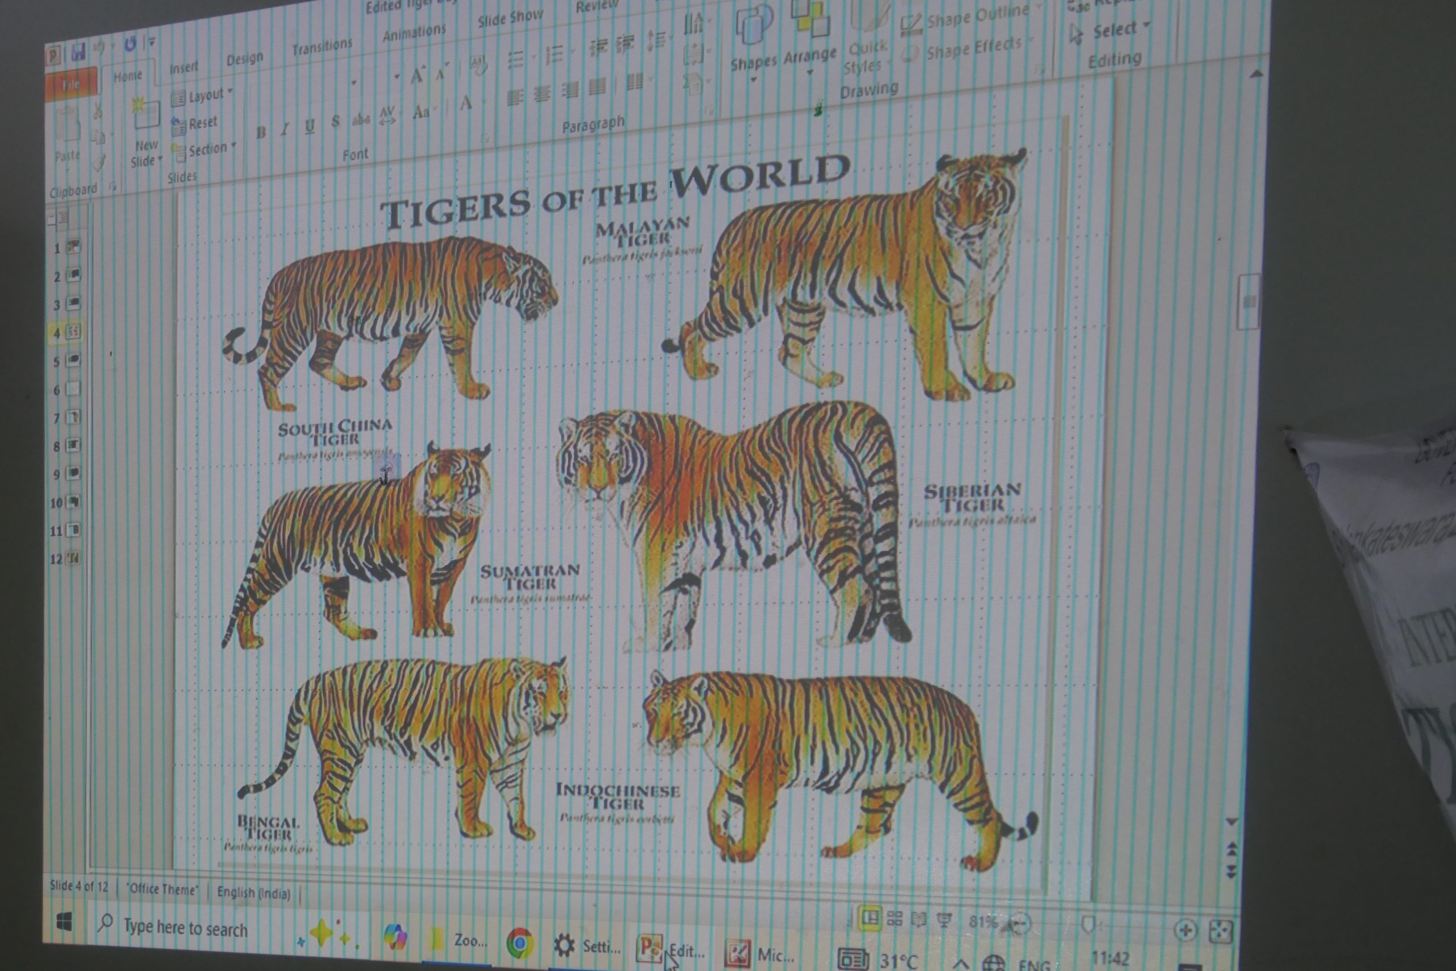The width and height of the screenshot is (1456, 971).
Task: Click the Undo icon
Action: pos(99,48)
